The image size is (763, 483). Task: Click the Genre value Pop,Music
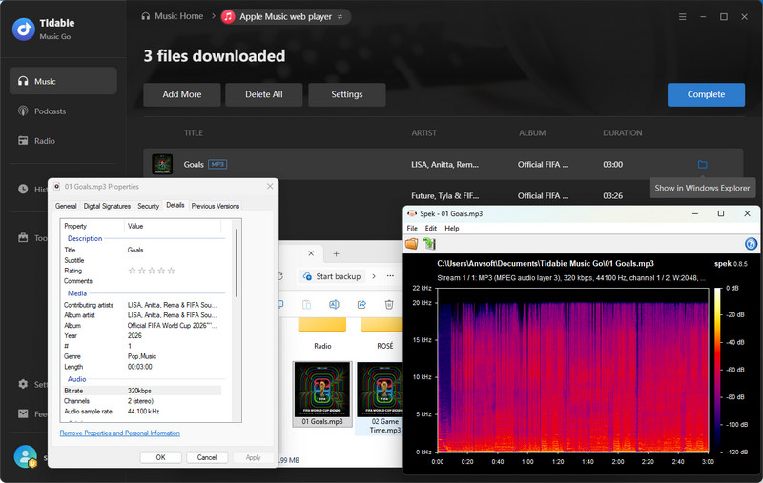(141, 356)
